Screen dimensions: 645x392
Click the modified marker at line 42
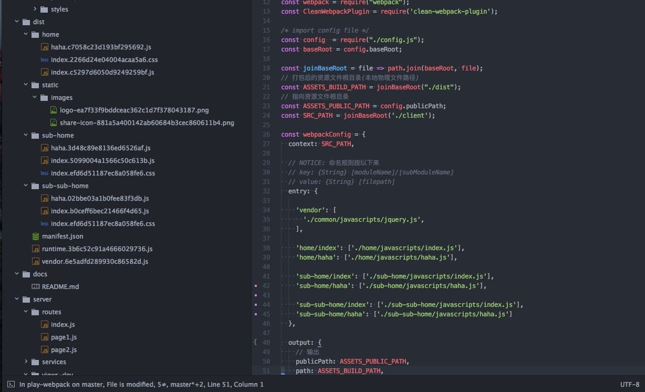click(x=256, y=286)
